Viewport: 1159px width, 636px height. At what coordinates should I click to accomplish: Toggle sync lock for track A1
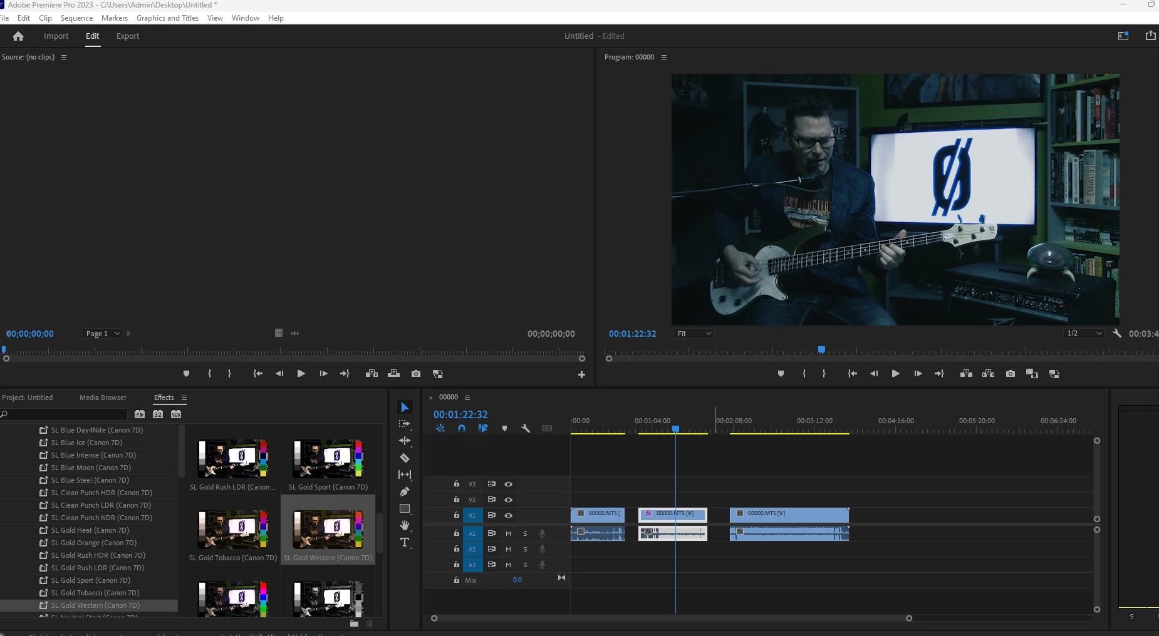click(x=492, y=533)
